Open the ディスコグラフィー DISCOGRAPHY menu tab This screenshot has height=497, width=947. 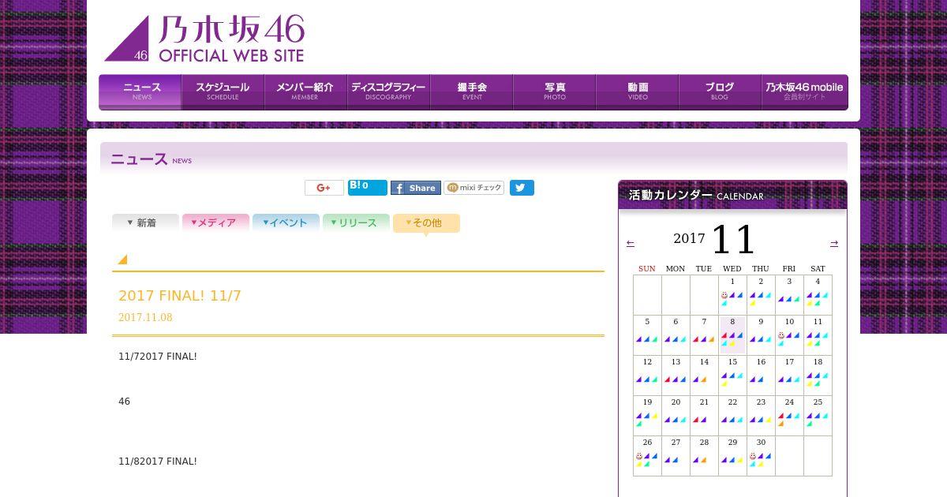coord(388,92)
